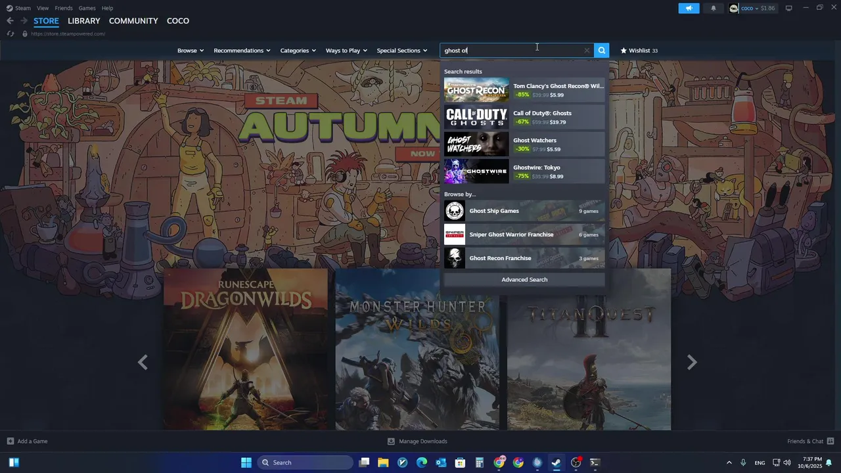Open RuneScape Dragonwilds capsule
Viewport: 841px width, 473px height.
pyautogui.click(x=246, y=349)
